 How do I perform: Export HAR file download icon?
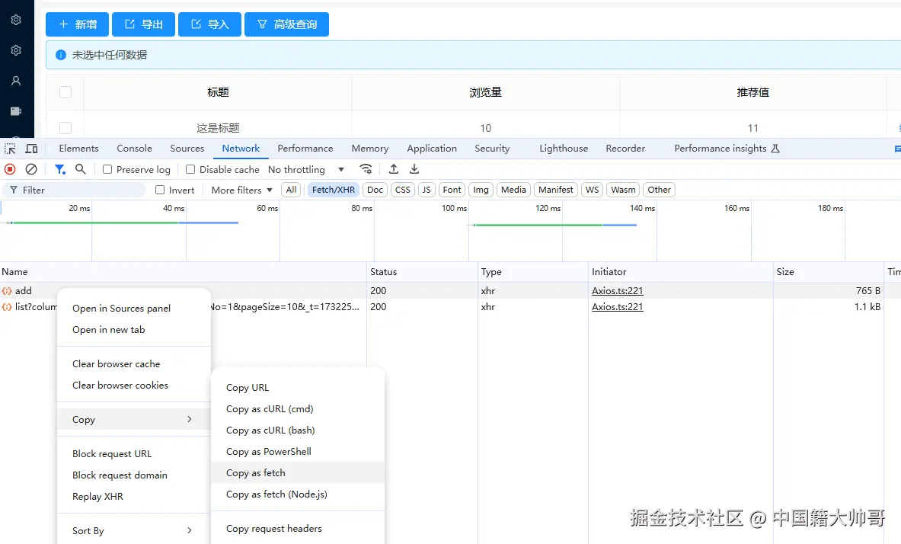[414, 169]
